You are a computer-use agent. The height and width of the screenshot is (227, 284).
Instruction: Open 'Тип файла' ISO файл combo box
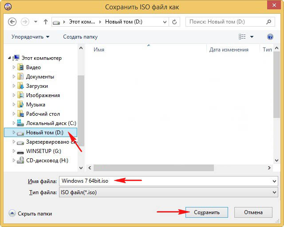pos(169,192)
